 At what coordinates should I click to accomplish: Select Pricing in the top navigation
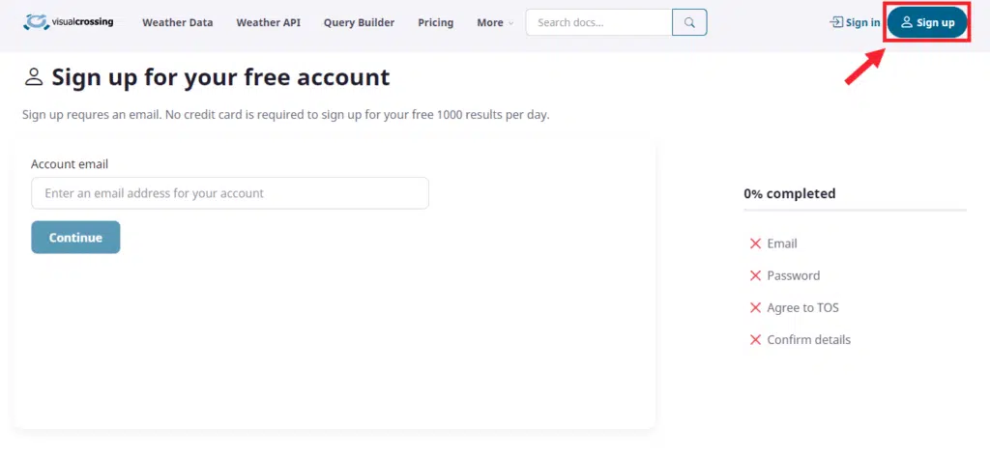tap(435, 22)
